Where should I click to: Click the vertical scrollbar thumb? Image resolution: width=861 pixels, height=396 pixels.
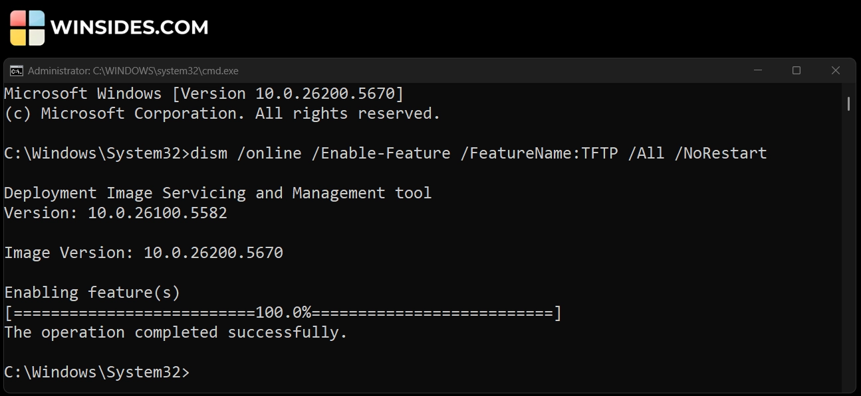point(849,103)
